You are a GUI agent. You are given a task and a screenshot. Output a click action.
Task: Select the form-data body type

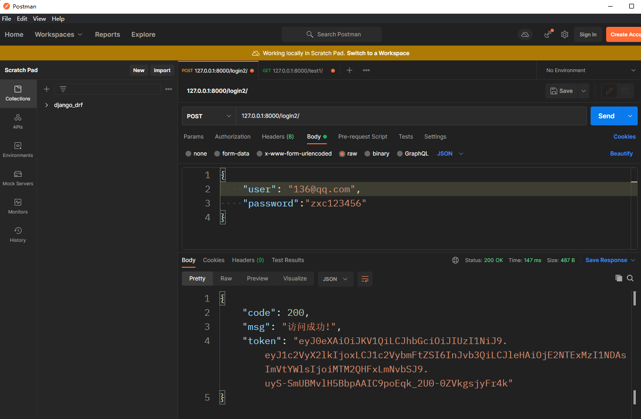pos(231,154)
